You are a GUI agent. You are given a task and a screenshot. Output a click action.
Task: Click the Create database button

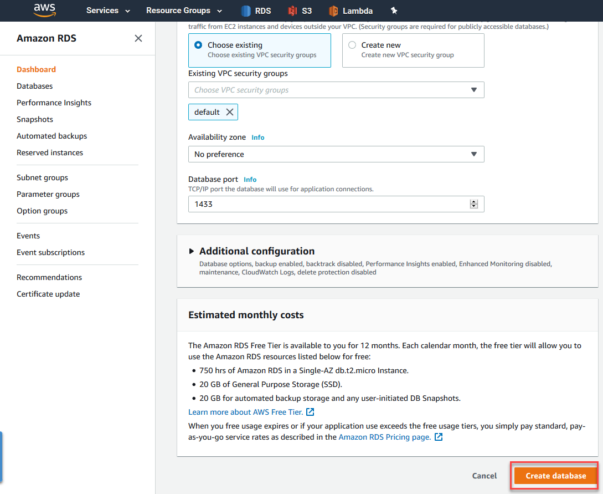point(555,476)
